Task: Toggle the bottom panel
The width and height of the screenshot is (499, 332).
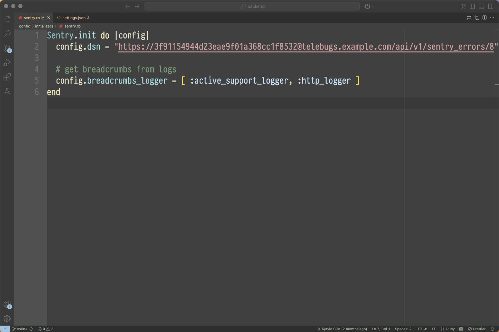Action: [x=481, y=6]
